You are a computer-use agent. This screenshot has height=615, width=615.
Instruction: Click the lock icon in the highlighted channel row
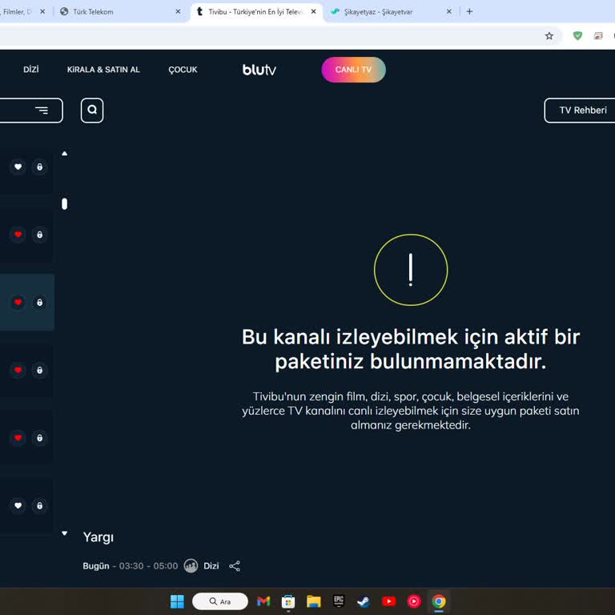[39, 303]
